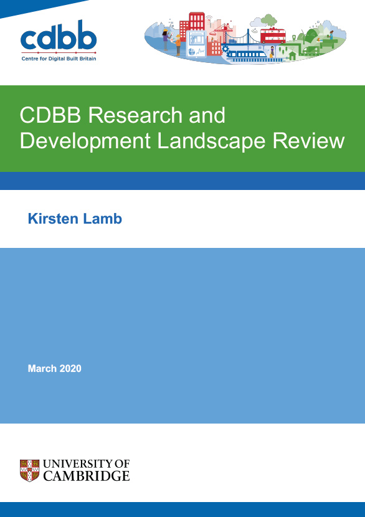Click the light blue cover panel
The width and height of the screenshot is (365, 517).
pos(183,335)
